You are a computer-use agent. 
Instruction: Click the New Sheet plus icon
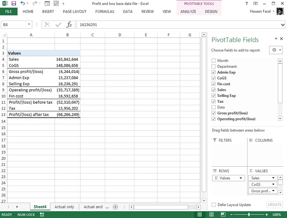pos(115,207)
